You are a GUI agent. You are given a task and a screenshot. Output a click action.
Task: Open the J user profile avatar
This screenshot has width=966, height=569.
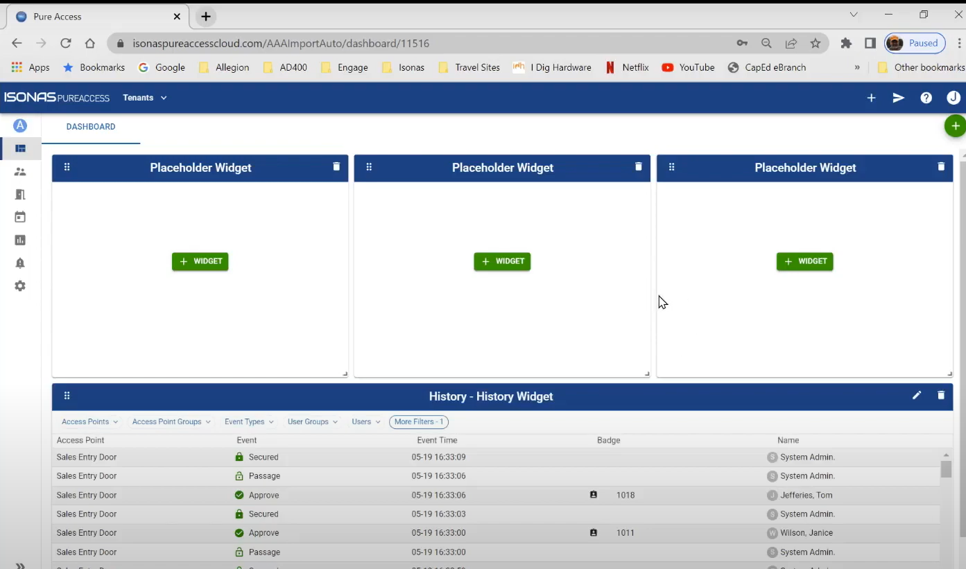[954, 98]
